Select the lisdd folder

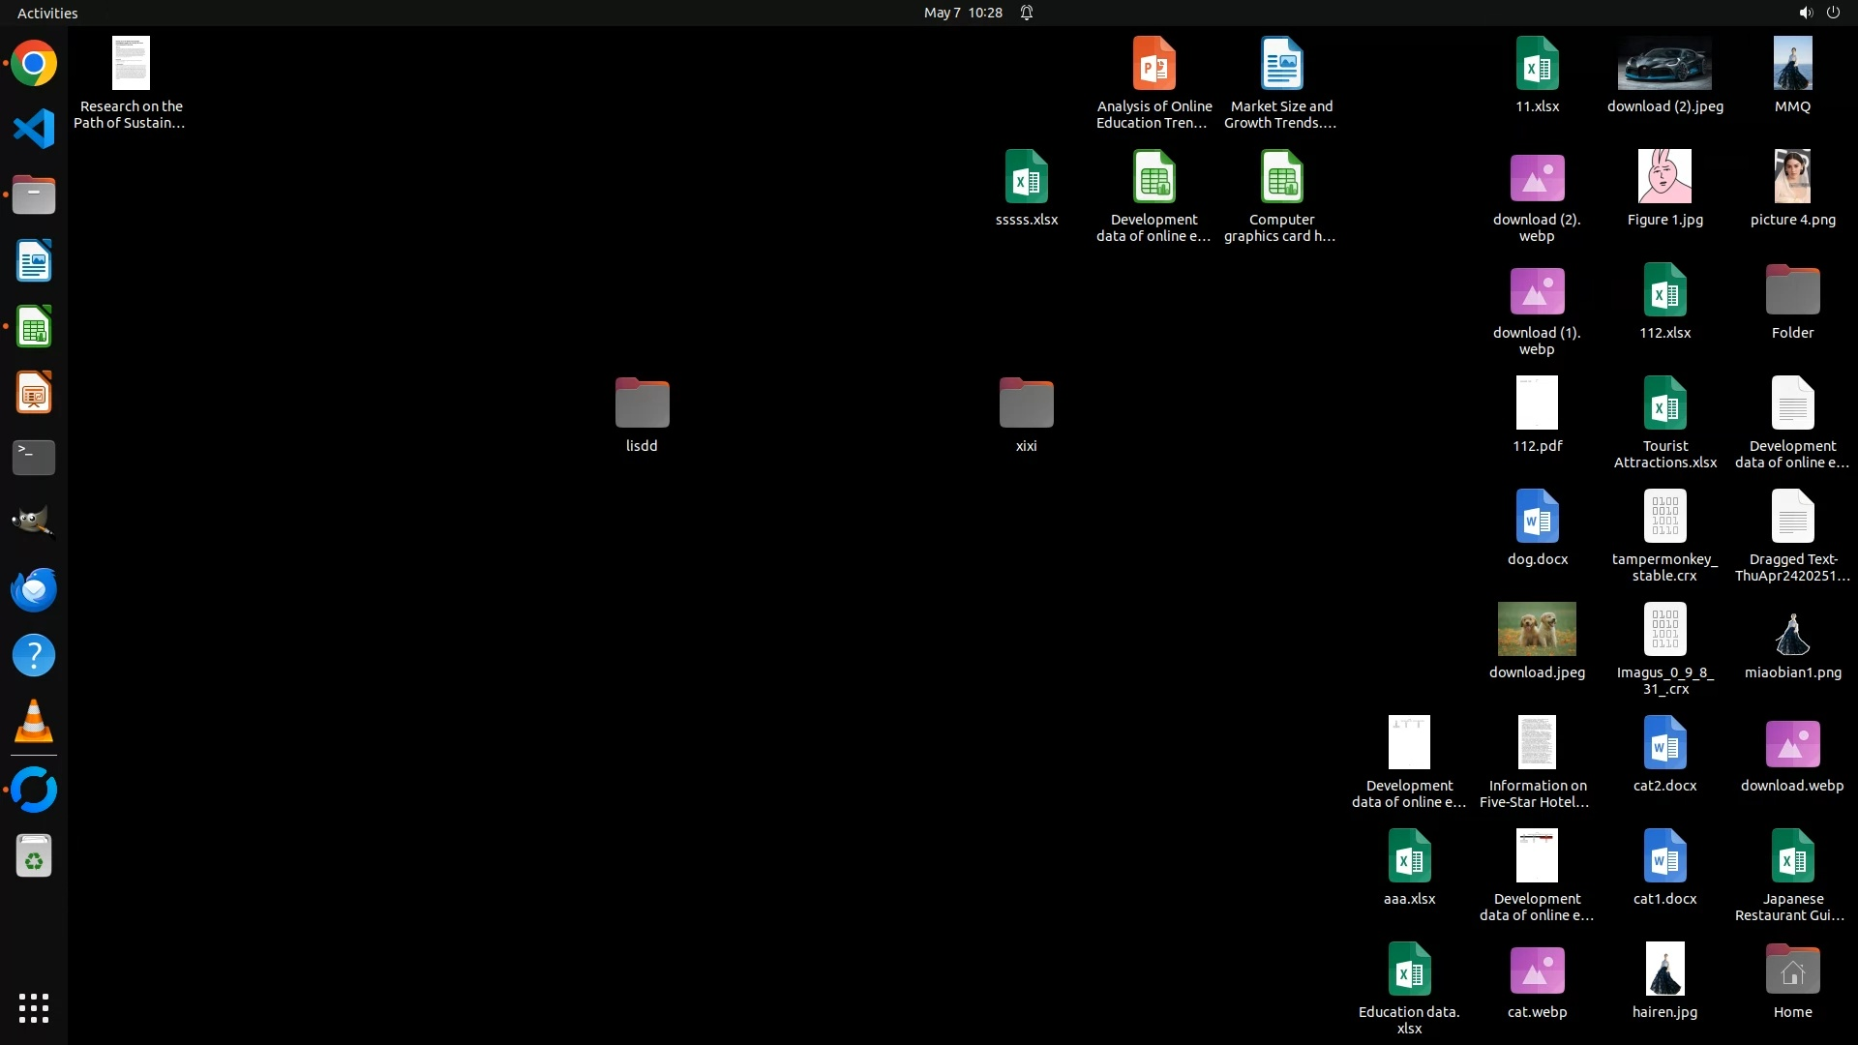tap(642, 403)
